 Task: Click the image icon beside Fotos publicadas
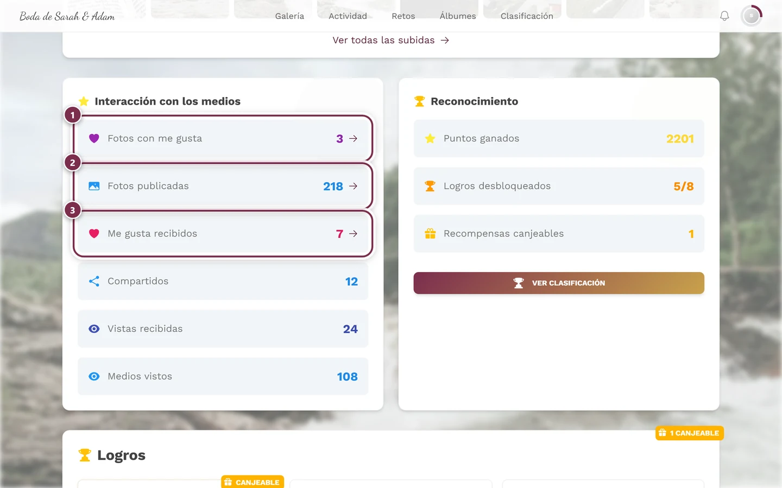(94, 186)
